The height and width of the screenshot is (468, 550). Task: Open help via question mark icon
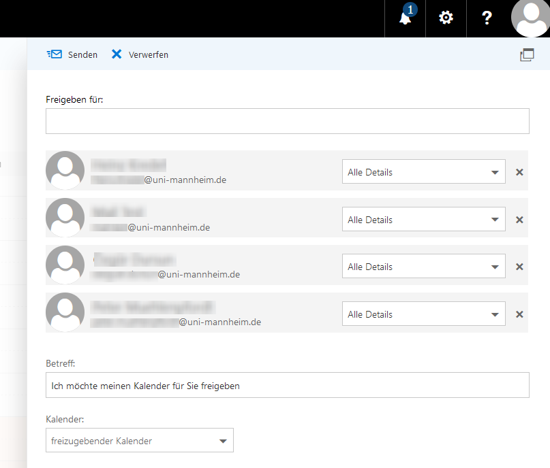(x=487, y=18)
